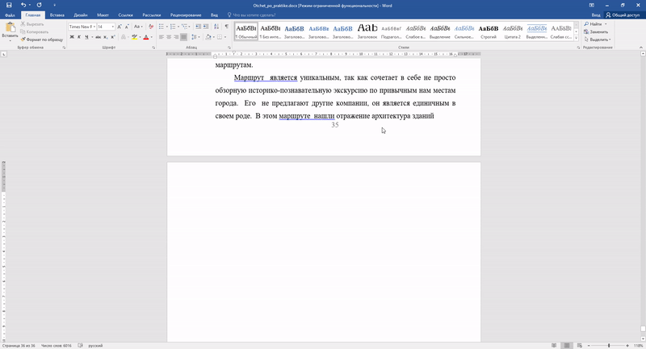This screenshot has width=646, height=349.
Task: Align text left
Action: tap(161, 37)
